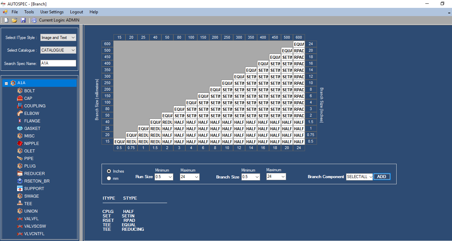Open the Branch Size Maximum dropdown

(276, 176)
